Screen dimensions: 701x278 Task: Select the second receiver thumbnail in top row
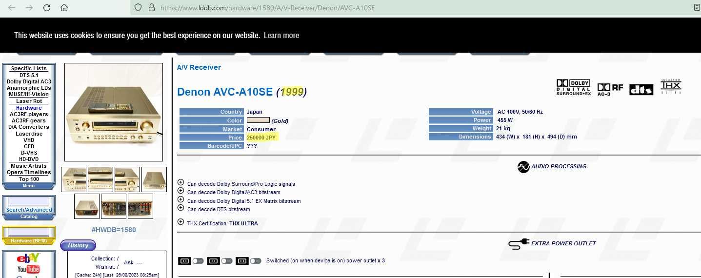pos(100,179)
